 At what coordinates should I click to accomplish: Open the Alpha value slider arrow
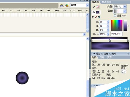[108, 34]
